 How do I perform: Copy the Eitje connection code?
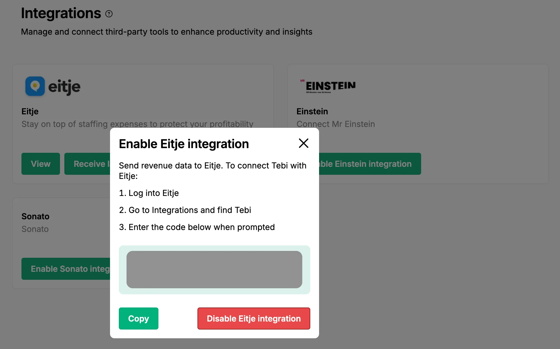pos(138,318)
